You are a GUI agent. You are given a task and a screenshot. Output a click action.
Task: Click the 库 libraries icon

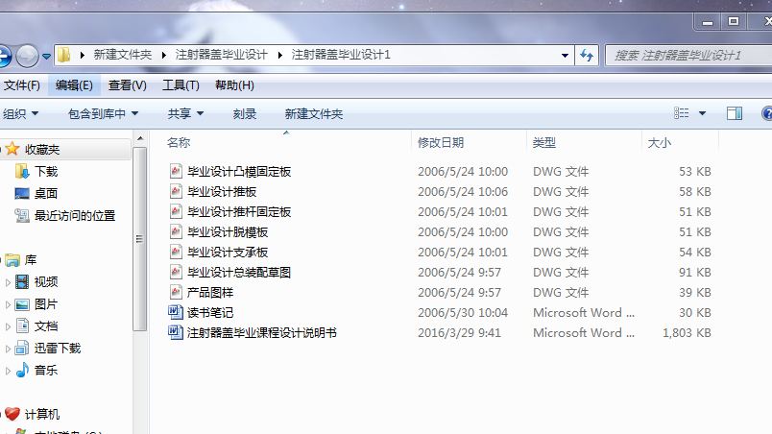pyautogui.click(x=12, y=260)
